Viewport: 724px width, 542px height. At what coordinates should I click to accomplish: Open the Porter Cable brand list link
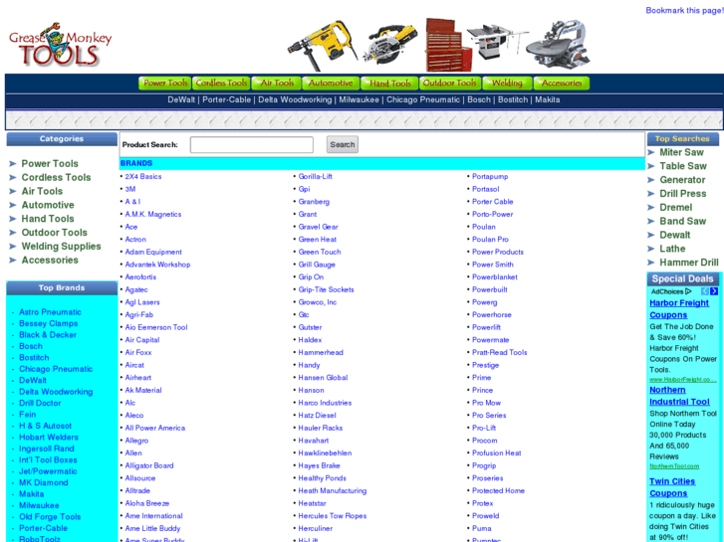[x=492, y=202]
